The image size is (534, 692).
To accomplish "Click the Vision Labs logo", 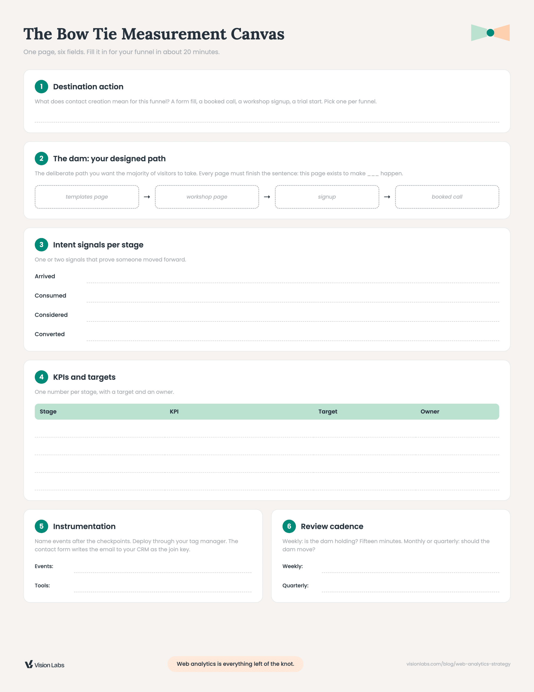I will [x=45, y=664].
